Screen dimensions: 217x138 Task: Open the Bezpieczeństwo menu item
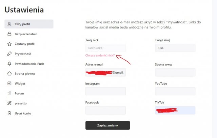coord(26,34)
